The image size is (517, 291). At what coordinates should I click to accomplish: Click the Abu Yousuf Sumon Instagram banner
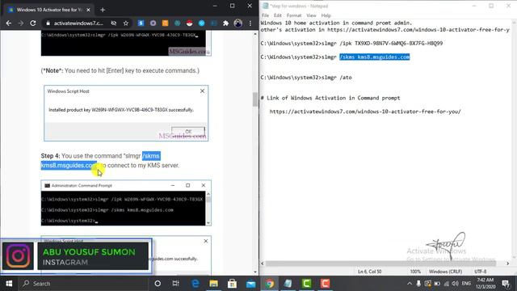(x=76, y=256)
